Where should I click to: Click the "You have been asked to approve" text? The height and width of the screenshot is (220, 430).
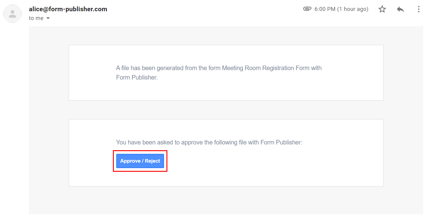209,142
